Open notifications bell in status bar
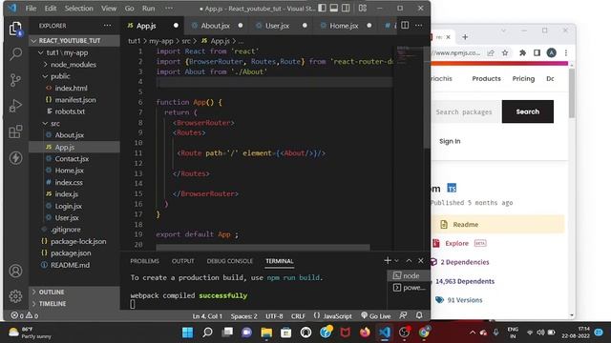This screenshot has height=343, width=611. [419, 315]
